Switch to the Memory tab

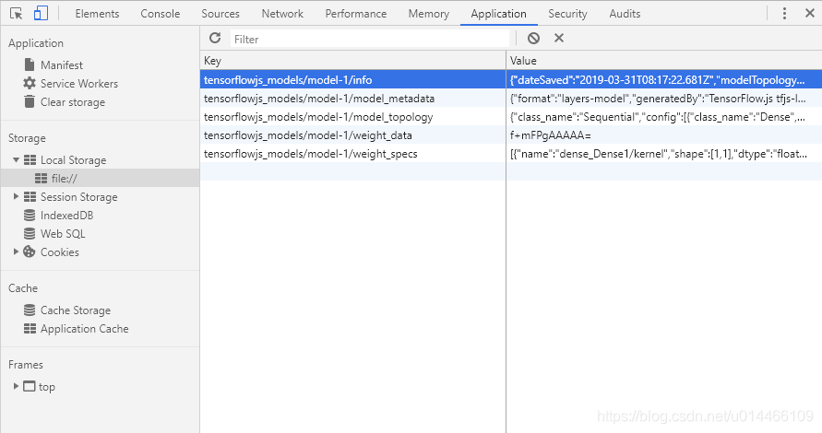click(428, 14)
